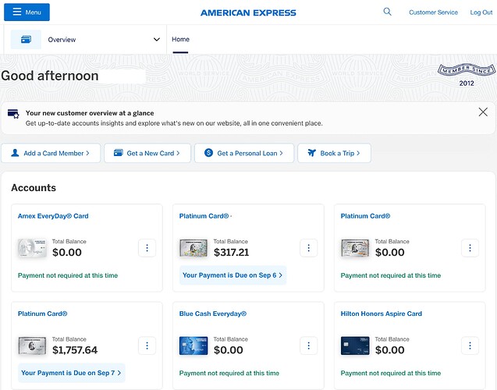497x390 pixels.
Task: Click Your Payment is Due on Sep 7
Action: tap(71, 373)
